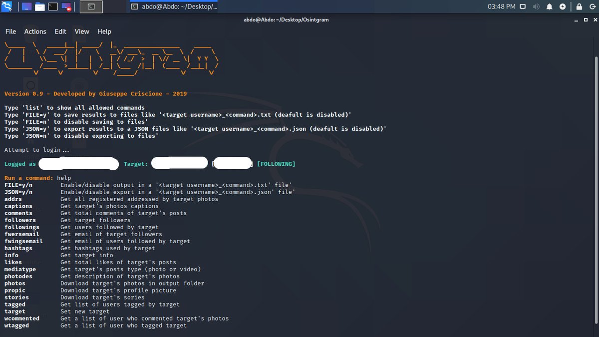Click the 03:48 PM clock
Screen dimensions: 599x337
point(501,6)
